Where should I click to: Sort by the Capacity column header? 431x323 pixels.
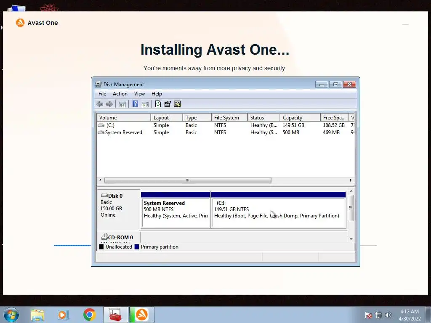tap(300, 118)
